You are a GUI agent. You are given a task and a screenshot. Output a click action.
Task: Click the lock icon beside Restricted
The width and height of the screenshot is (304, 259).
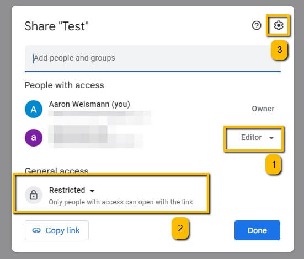pyautogui.click(x=34, y=195)
